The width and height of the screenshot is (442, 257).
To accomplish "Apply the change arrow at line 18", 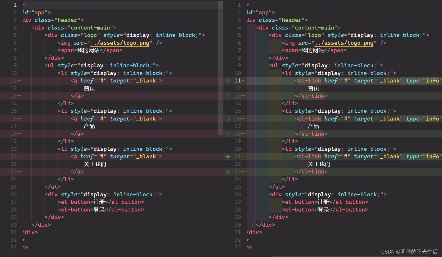I will tap(227, 134).
